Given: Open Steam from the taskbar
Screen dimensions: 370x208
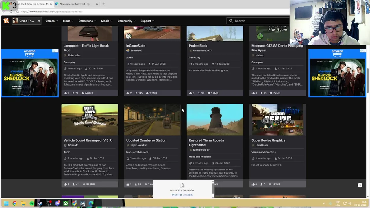Looking at the screenshot, I should [x=40, y=203].
